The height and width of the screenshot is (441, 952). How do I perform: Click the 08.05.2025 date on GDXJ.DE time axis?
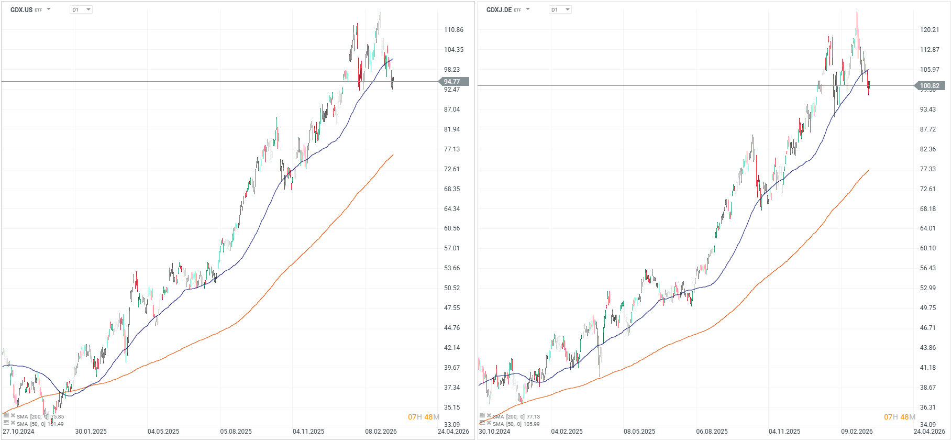(x=639, y=432)
